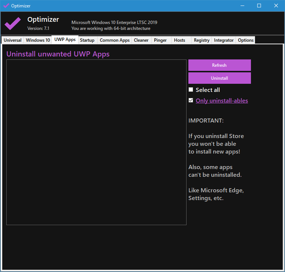Open the Common Apps tab
This screenshot has width=285, height=272.
pyautogui.click(x=114, y=40)
